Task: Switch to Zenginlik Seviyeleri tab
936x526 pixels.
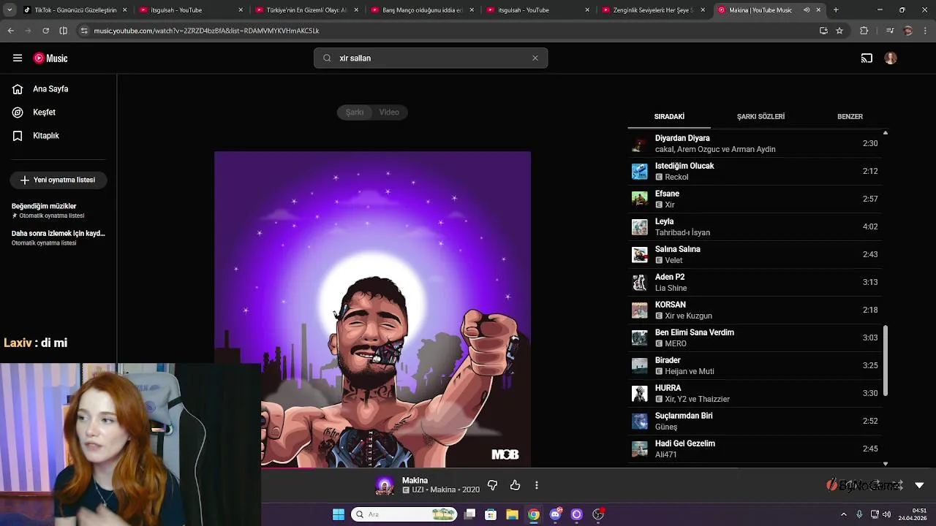Action: 652,10
